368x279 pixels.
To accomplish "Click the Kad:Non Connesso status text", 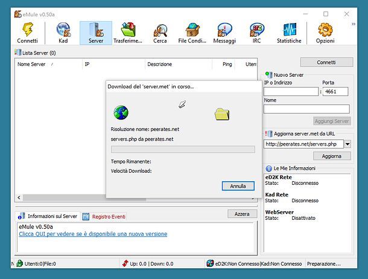I will [x=281, y=264].
